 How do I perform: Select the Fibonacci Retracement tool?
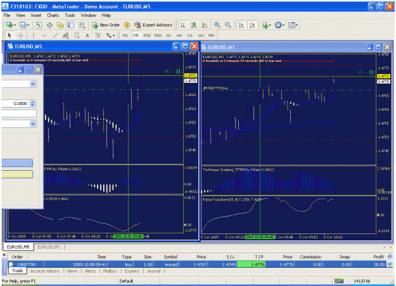tap(77, 35)
